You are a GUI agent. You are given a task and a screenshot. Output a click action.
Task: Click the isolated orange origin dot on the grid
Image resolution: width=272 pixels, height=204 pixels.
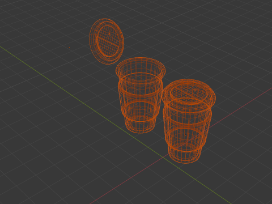point(70,48)
